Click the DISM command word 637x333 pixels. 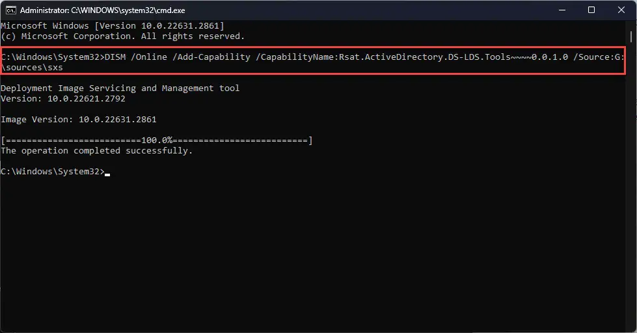(115, 57)
